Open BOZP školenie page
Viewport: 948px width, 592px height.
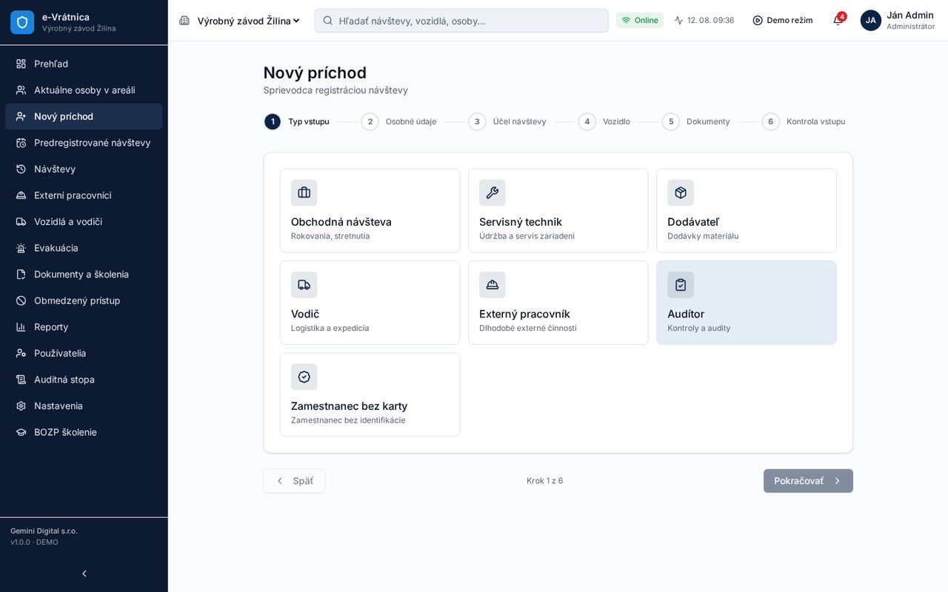[84, 432]
